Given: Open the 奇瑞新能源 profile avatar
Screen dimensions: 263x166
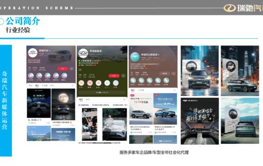Looking at the screenshot, I should tap(84, 53).
